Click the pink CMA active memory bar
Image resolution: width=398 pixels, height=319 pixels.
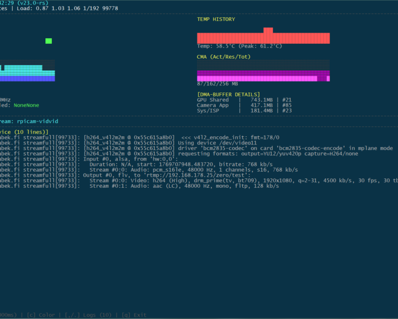pos(257,79)
